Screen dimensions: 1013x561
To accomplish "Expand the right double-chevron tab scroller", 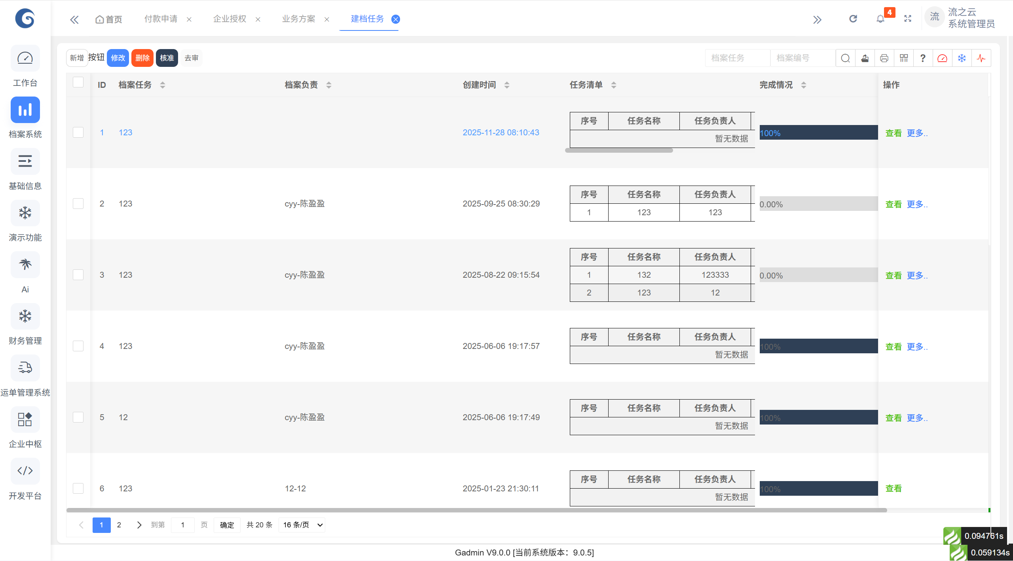I will 817,19.
